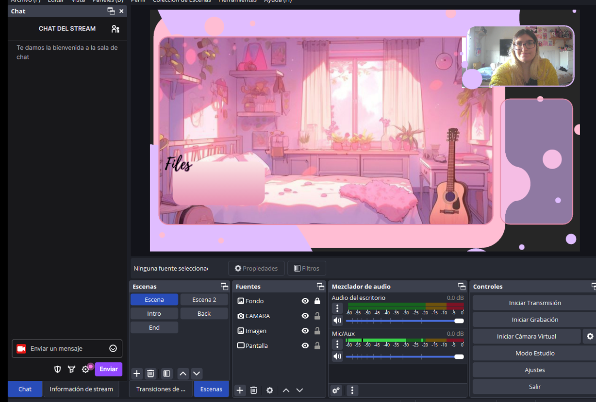Open Ajustes settings
Image resolution: width=596 pixels, height=402 pixels.
pyautogui.click(x=535, y=370)
